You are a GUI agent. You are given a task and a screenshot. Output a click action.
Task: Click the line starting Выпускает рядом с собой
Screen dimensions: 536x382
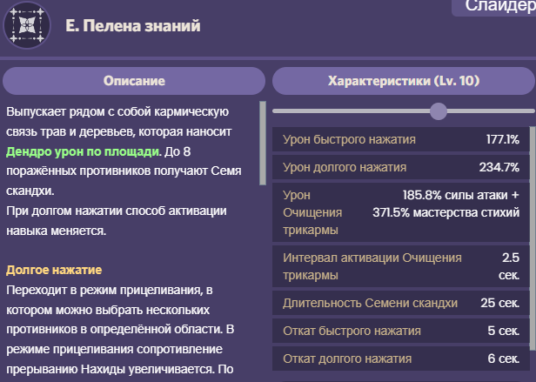click(x=117, y=112)
